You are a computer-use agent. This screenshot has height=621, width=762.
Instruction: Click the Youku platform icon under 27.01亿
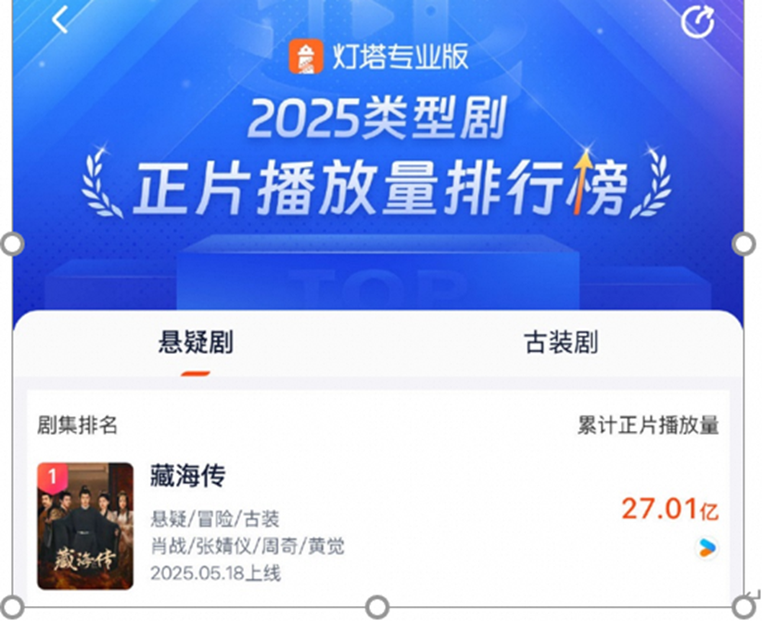(x=707, y=548)
